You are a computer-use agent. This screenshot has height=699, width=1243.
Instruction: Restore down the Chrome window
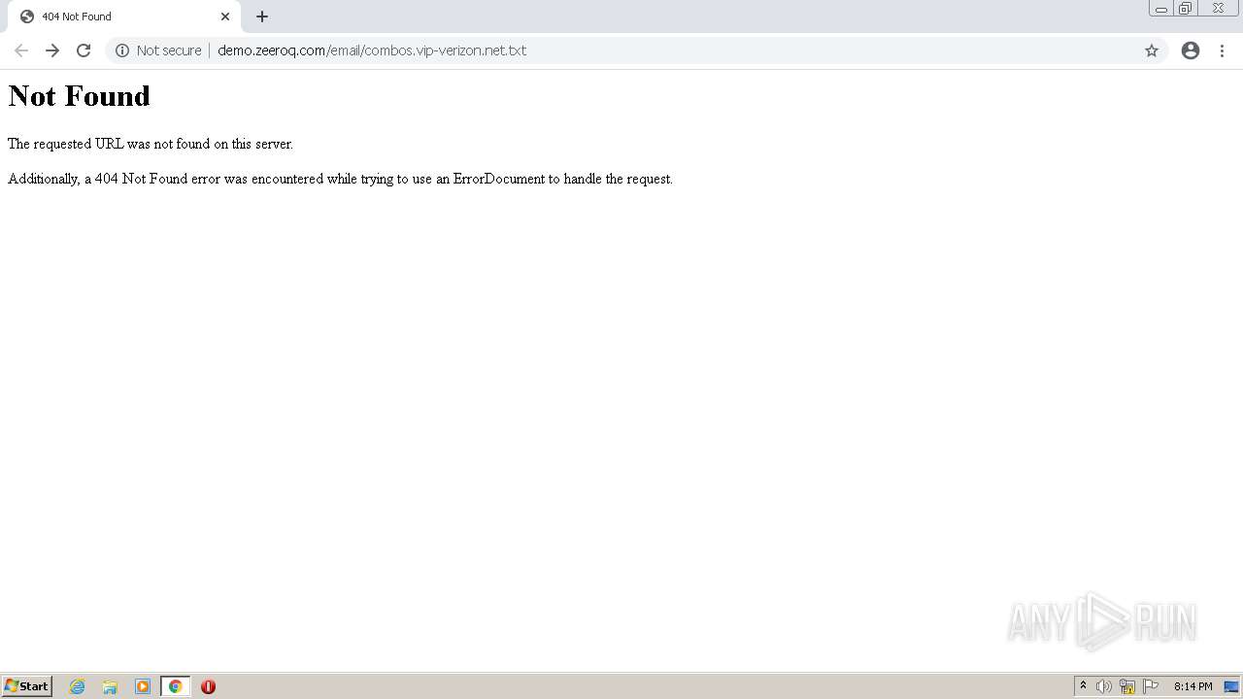click(1186, 9)
